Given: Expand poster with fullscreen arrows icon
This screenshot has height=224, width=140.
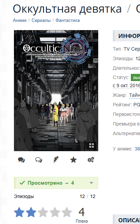Looking at the screenshot, I should pyautogui.click(x=91, y=146).
